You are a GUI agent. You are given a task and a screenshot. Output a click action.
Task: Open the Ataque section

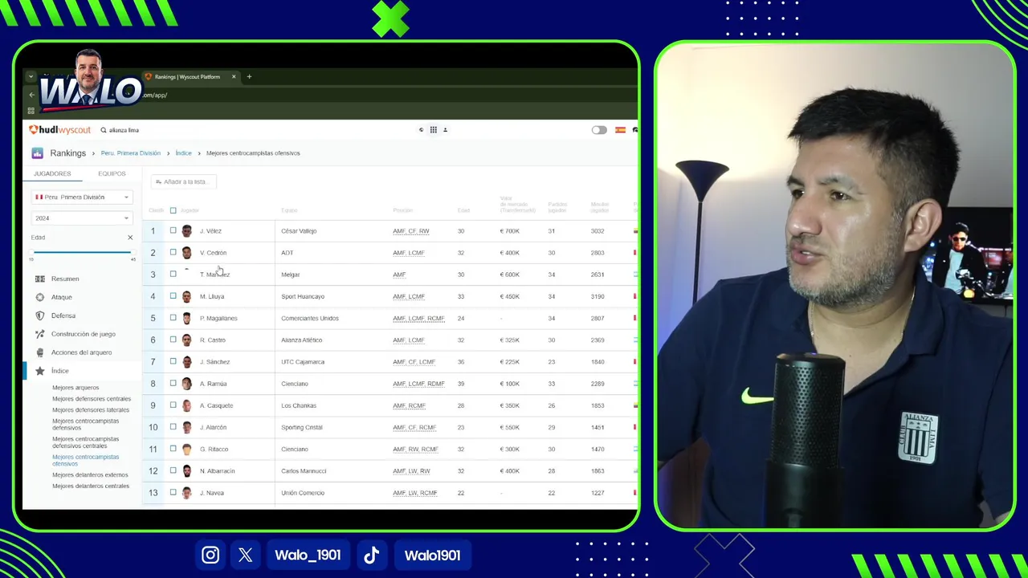click(x=62, y=297)
